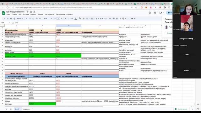Screen dimensions: 201x113
Task: Click the undo icon in the toolbar
Action: pos(4,19)
